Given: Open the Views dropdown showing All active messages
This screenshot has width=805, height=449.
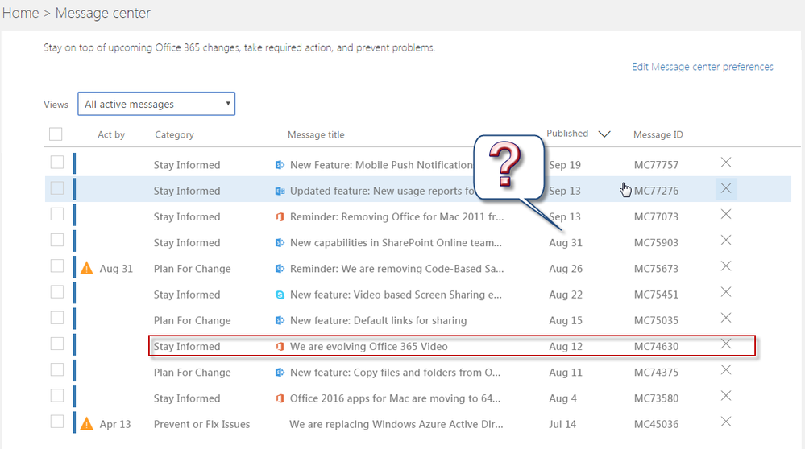Looking at the screenshot, I should [156, 104].
